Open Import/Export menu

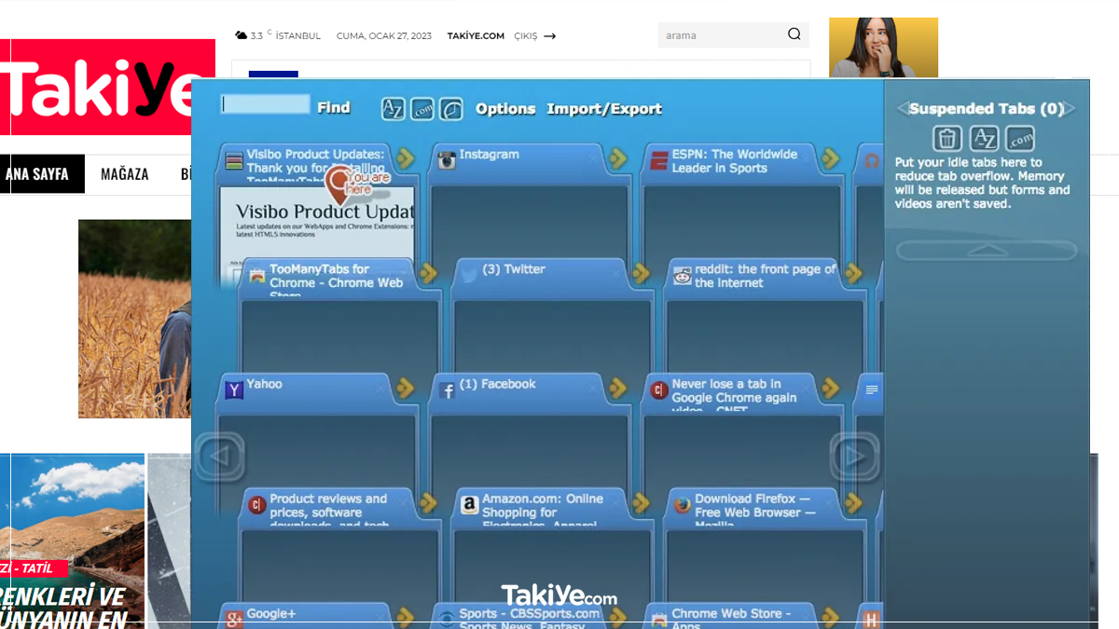tap(604, 109)
